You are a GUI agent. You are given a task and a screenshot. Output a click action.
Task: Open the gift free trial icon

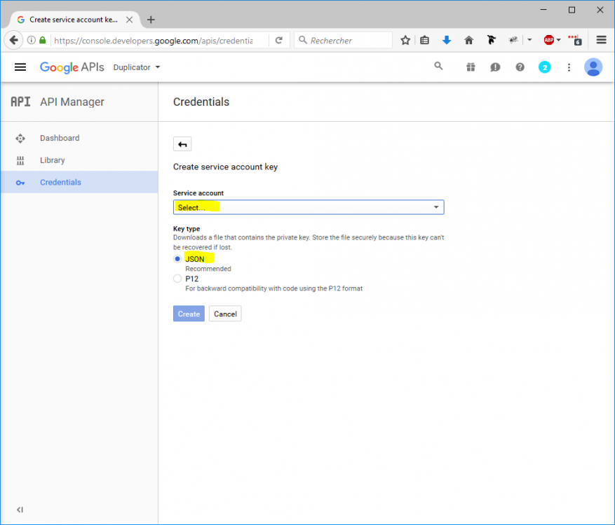click(470, 67)
